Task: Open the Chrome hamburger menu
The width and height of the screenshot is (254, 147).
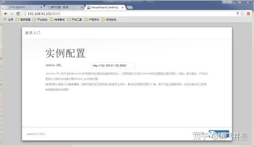Action: pyautogui.click(x=248, y=14)
